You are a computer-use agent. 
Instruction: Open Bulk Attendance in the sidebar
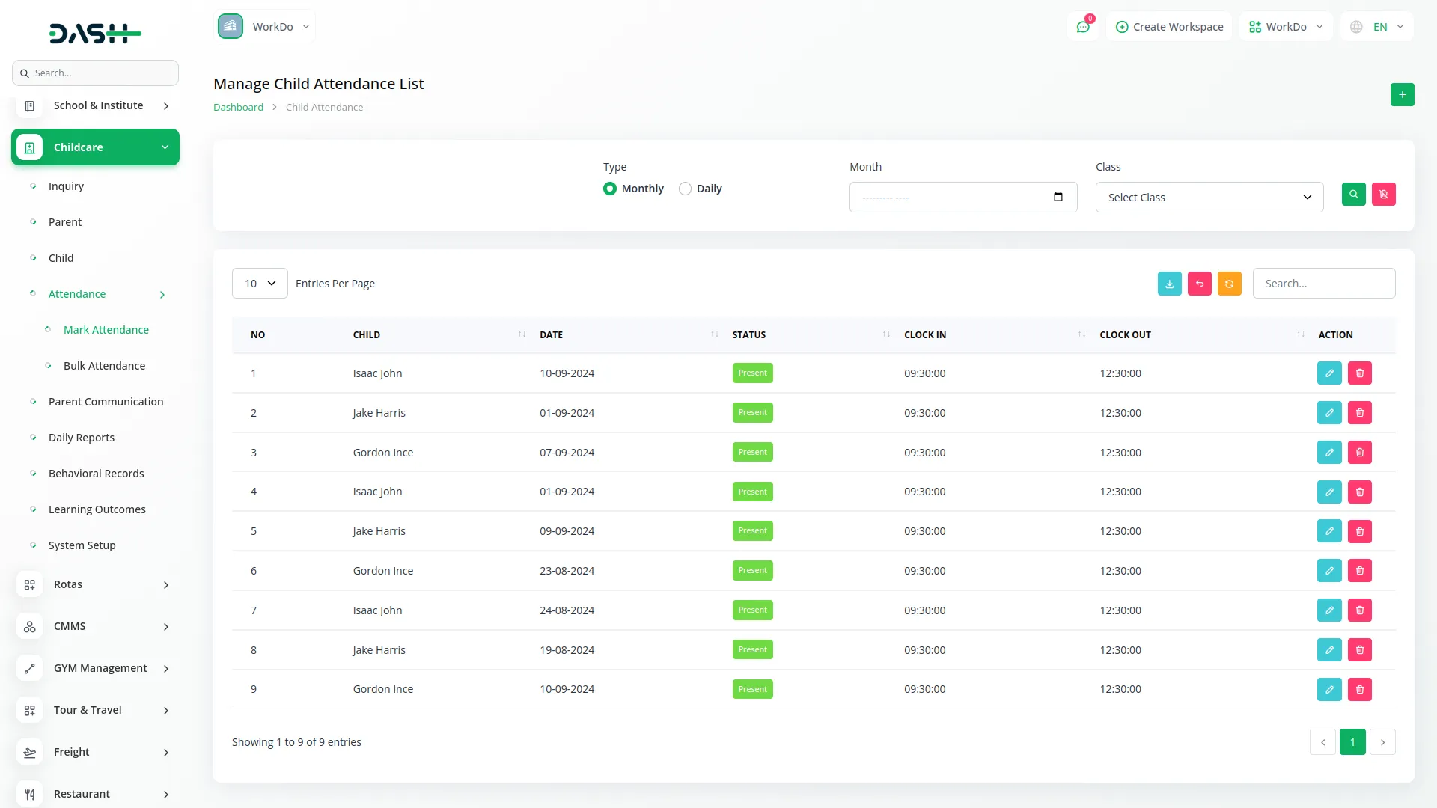point(104,366)
